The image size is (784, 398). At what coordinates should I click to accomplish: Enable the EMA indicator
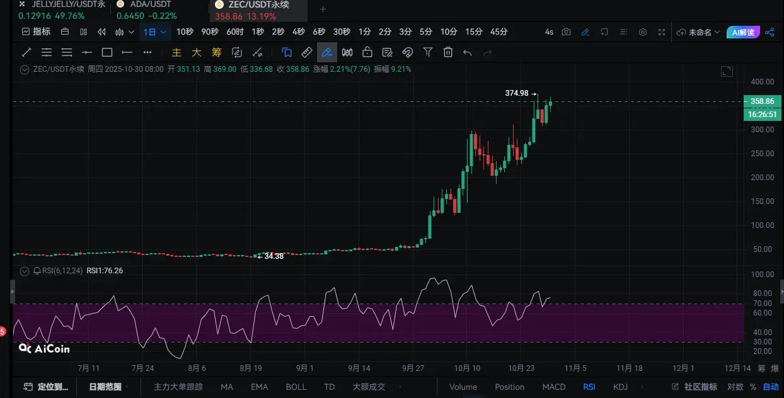[x=259, y=387]
